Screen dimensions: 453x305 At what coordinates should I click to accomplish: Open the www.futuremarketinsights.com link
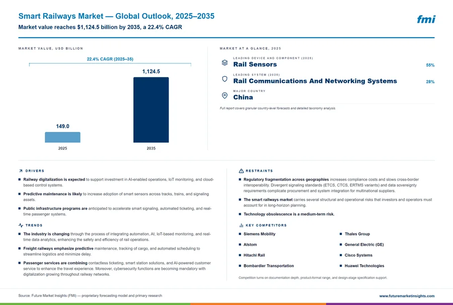[407, 296]
